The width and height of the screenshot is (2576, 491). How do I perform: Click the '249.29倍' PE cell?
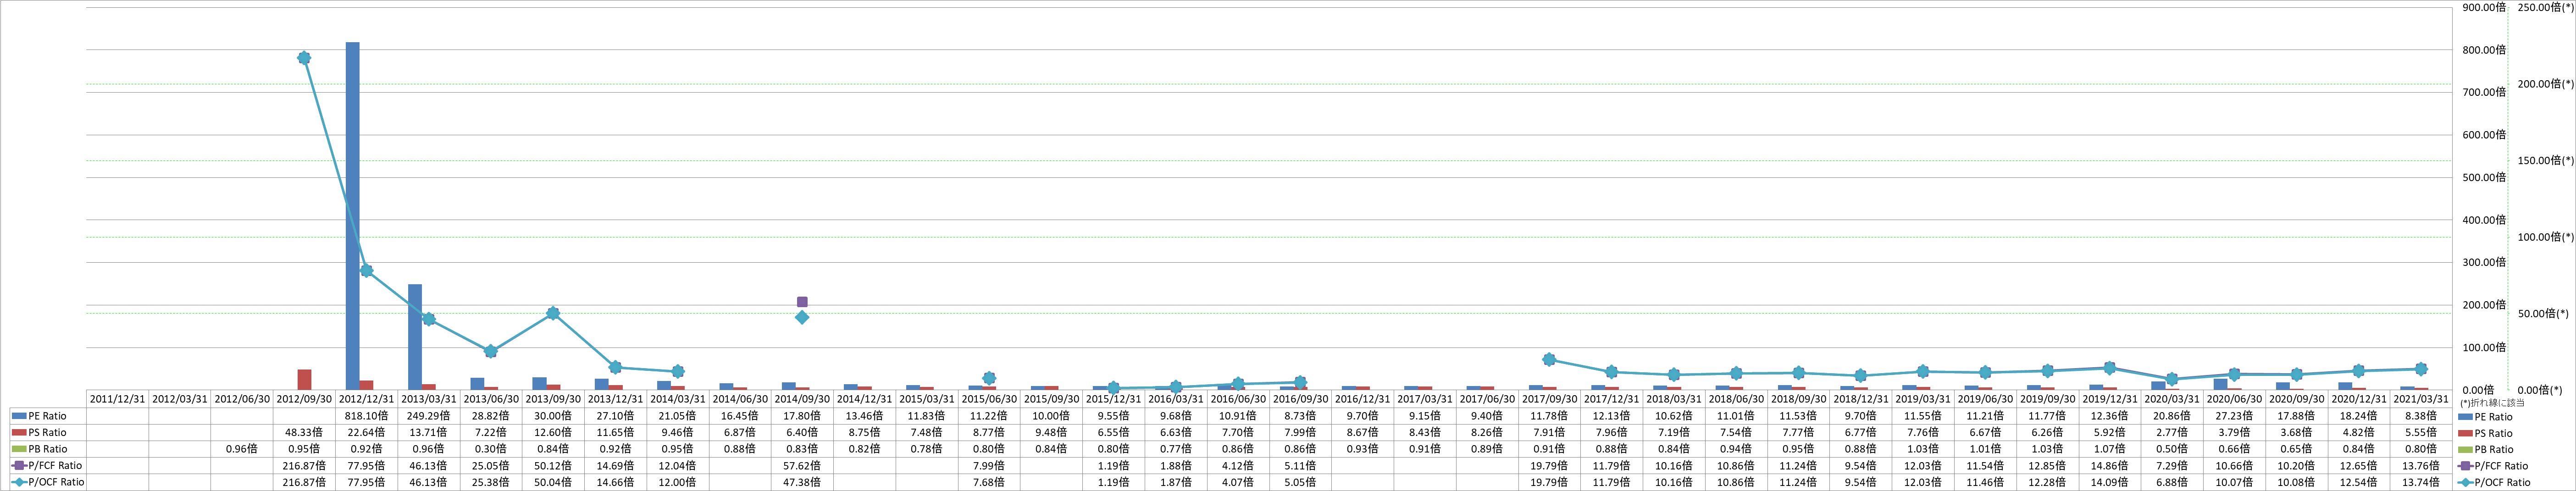click(x=428, y=416)
